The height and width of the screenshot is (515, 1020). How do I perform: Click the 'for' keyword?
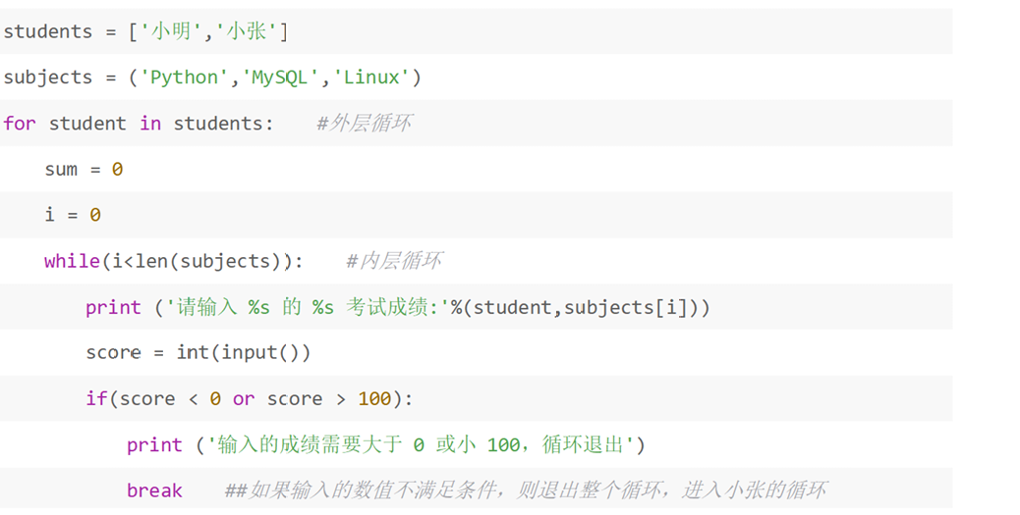(x=20, y=124)
